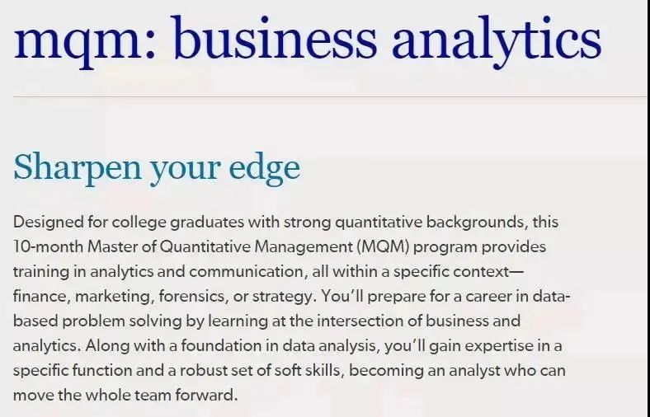Click the '(MQM)' abbreviation in paragraph
Image resolution: width=650 pixels, height=417 pixels.
point(383,247)
